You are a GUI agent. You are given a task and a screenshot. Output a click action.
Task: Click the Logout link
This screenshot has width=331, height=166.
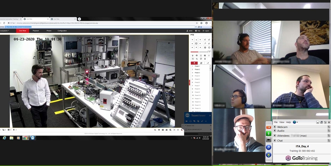coord(205,31)
